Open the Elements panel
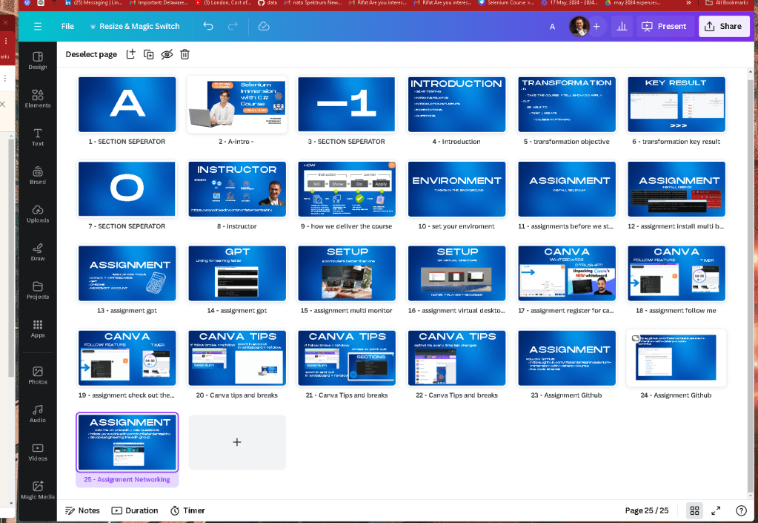Image resolution: width=758 pixels, height=523 pixels. (38, 99)
